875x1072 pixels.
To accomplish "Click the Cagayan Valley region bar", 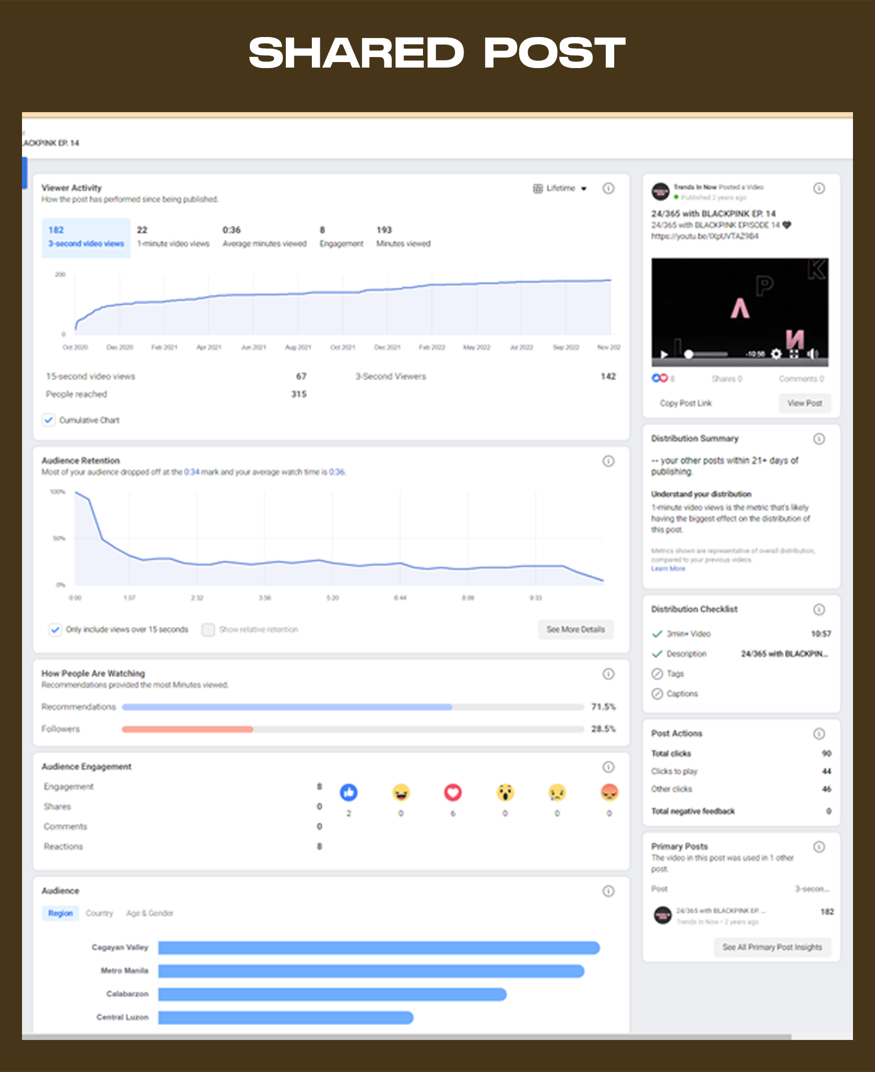I will (379, 948).
